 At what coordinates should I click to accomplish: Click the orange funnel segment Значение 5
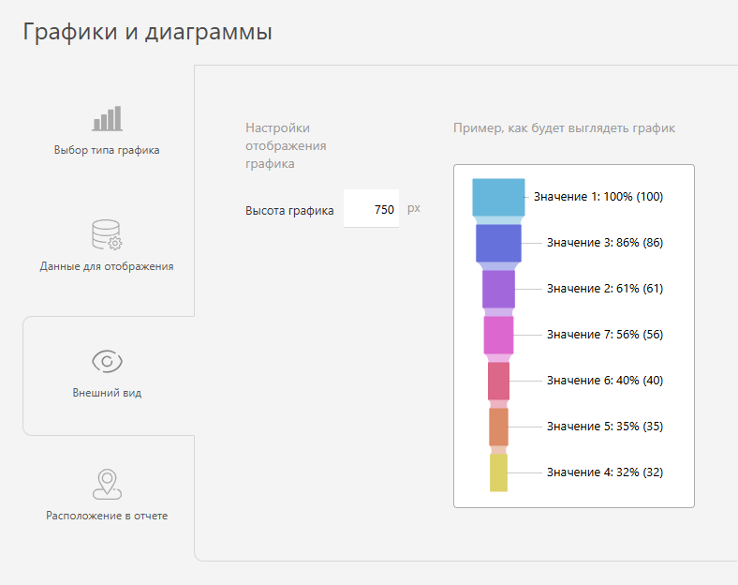click(498, 427)
